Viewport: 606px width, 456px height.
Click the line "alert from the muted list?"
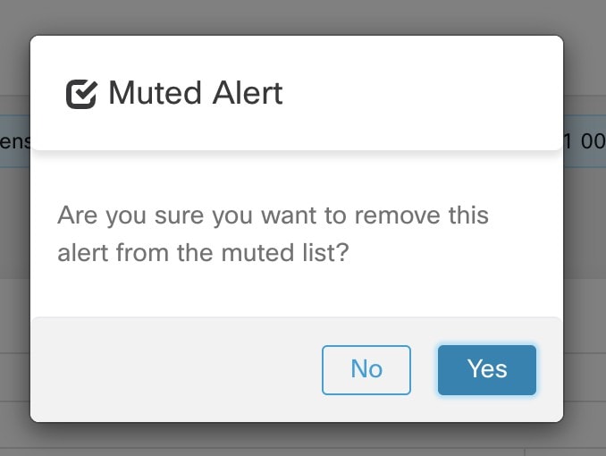pos(203,253)
